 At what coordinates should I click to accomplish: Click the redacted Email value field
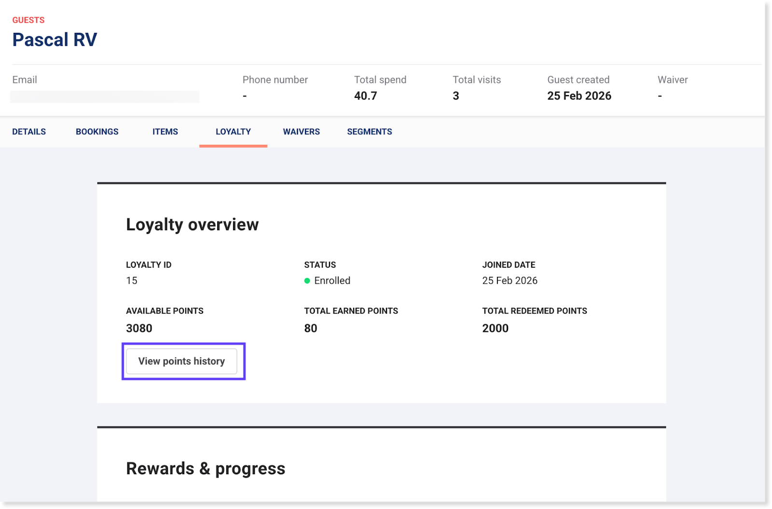[x=105, y=96]
